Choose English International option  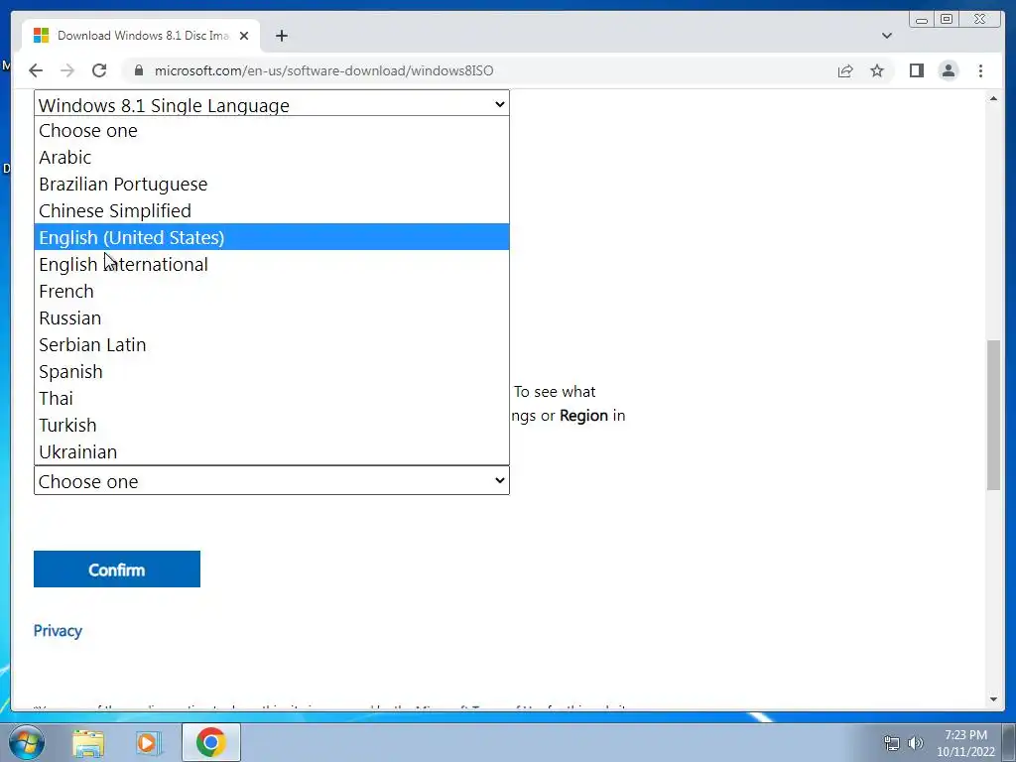point(272,264)
